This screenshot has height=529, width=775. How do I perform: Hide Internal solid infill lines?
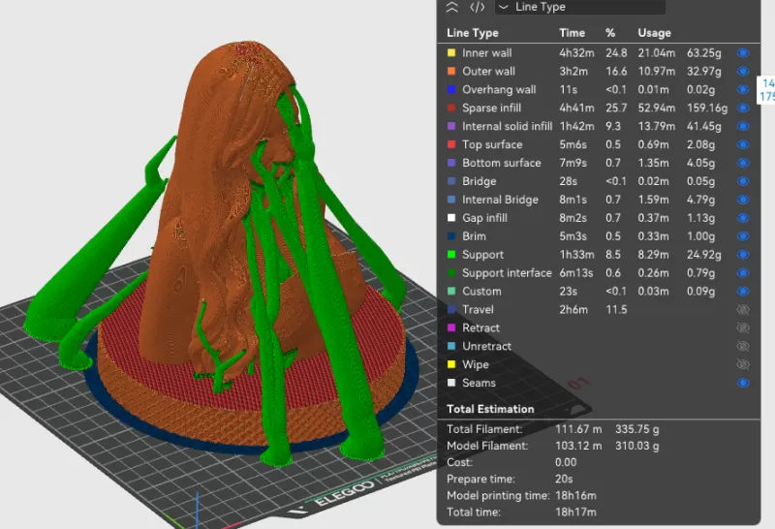743,126
